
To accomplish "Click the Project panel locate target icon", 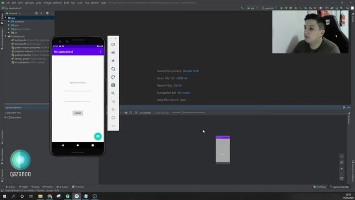I will [36, 13].
